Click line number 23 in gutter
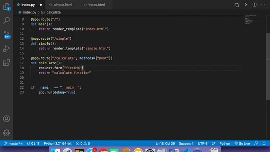Screen dimensions: 270x152 pyautogui.click(x=22, y=92)
